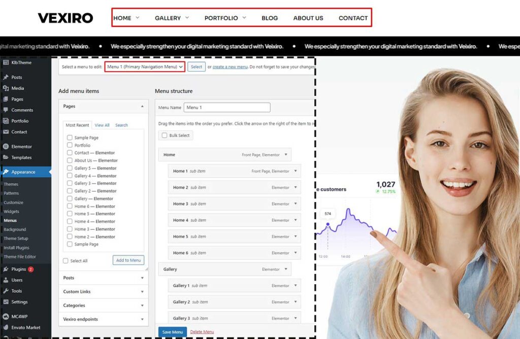Select the Posts icon in sidebar
Screen dimensions: 520x339
(x=6, y=77)
